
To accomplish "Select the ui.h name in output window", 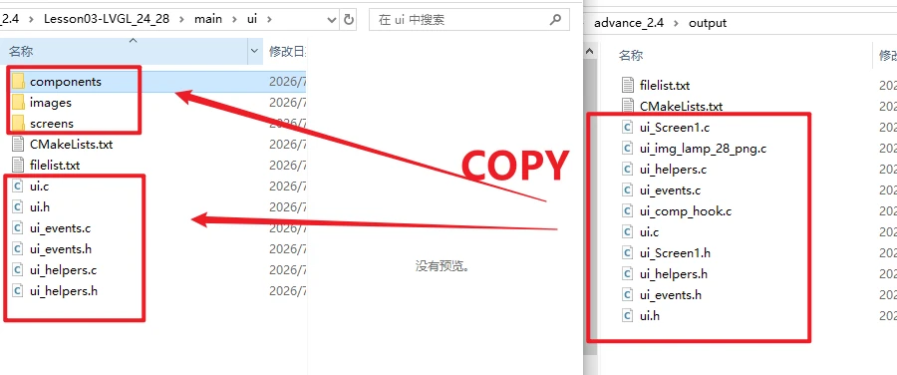I will point(650,315).
